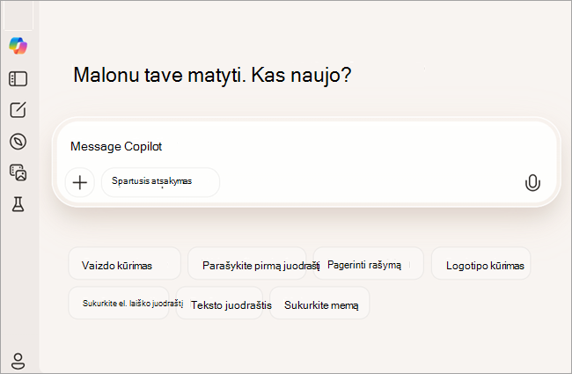Open the Spartusis atsakymas mode selector
572x374 pixels.
[x=160, y=182]
